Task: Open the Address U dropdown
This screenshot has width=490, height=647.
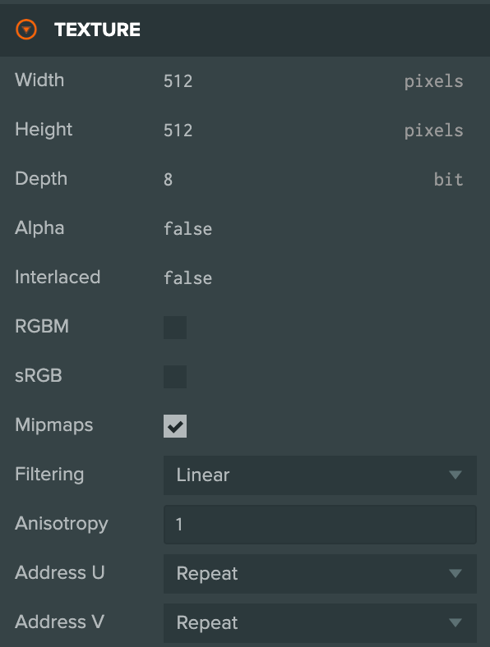Action: (320, 574)
